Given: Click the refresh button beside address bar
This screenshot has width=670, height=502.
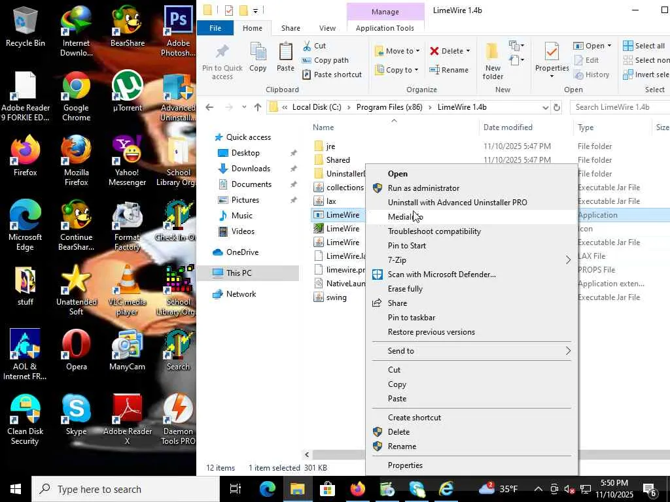Looking at the screenshot, I should click(556, 107).
